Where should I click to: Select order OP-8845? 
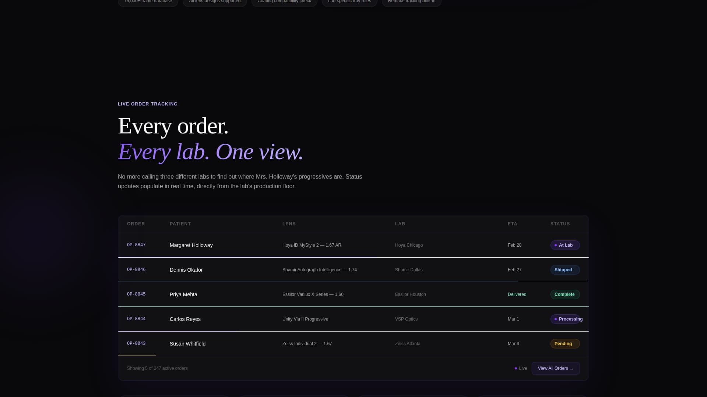coord(136,294)
